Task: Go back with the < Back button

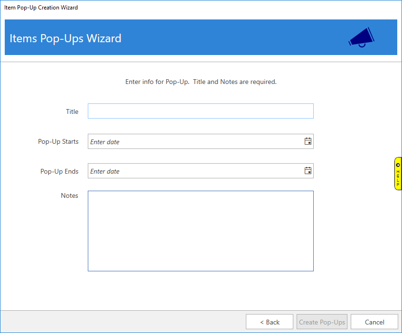Action: (270, 322)
